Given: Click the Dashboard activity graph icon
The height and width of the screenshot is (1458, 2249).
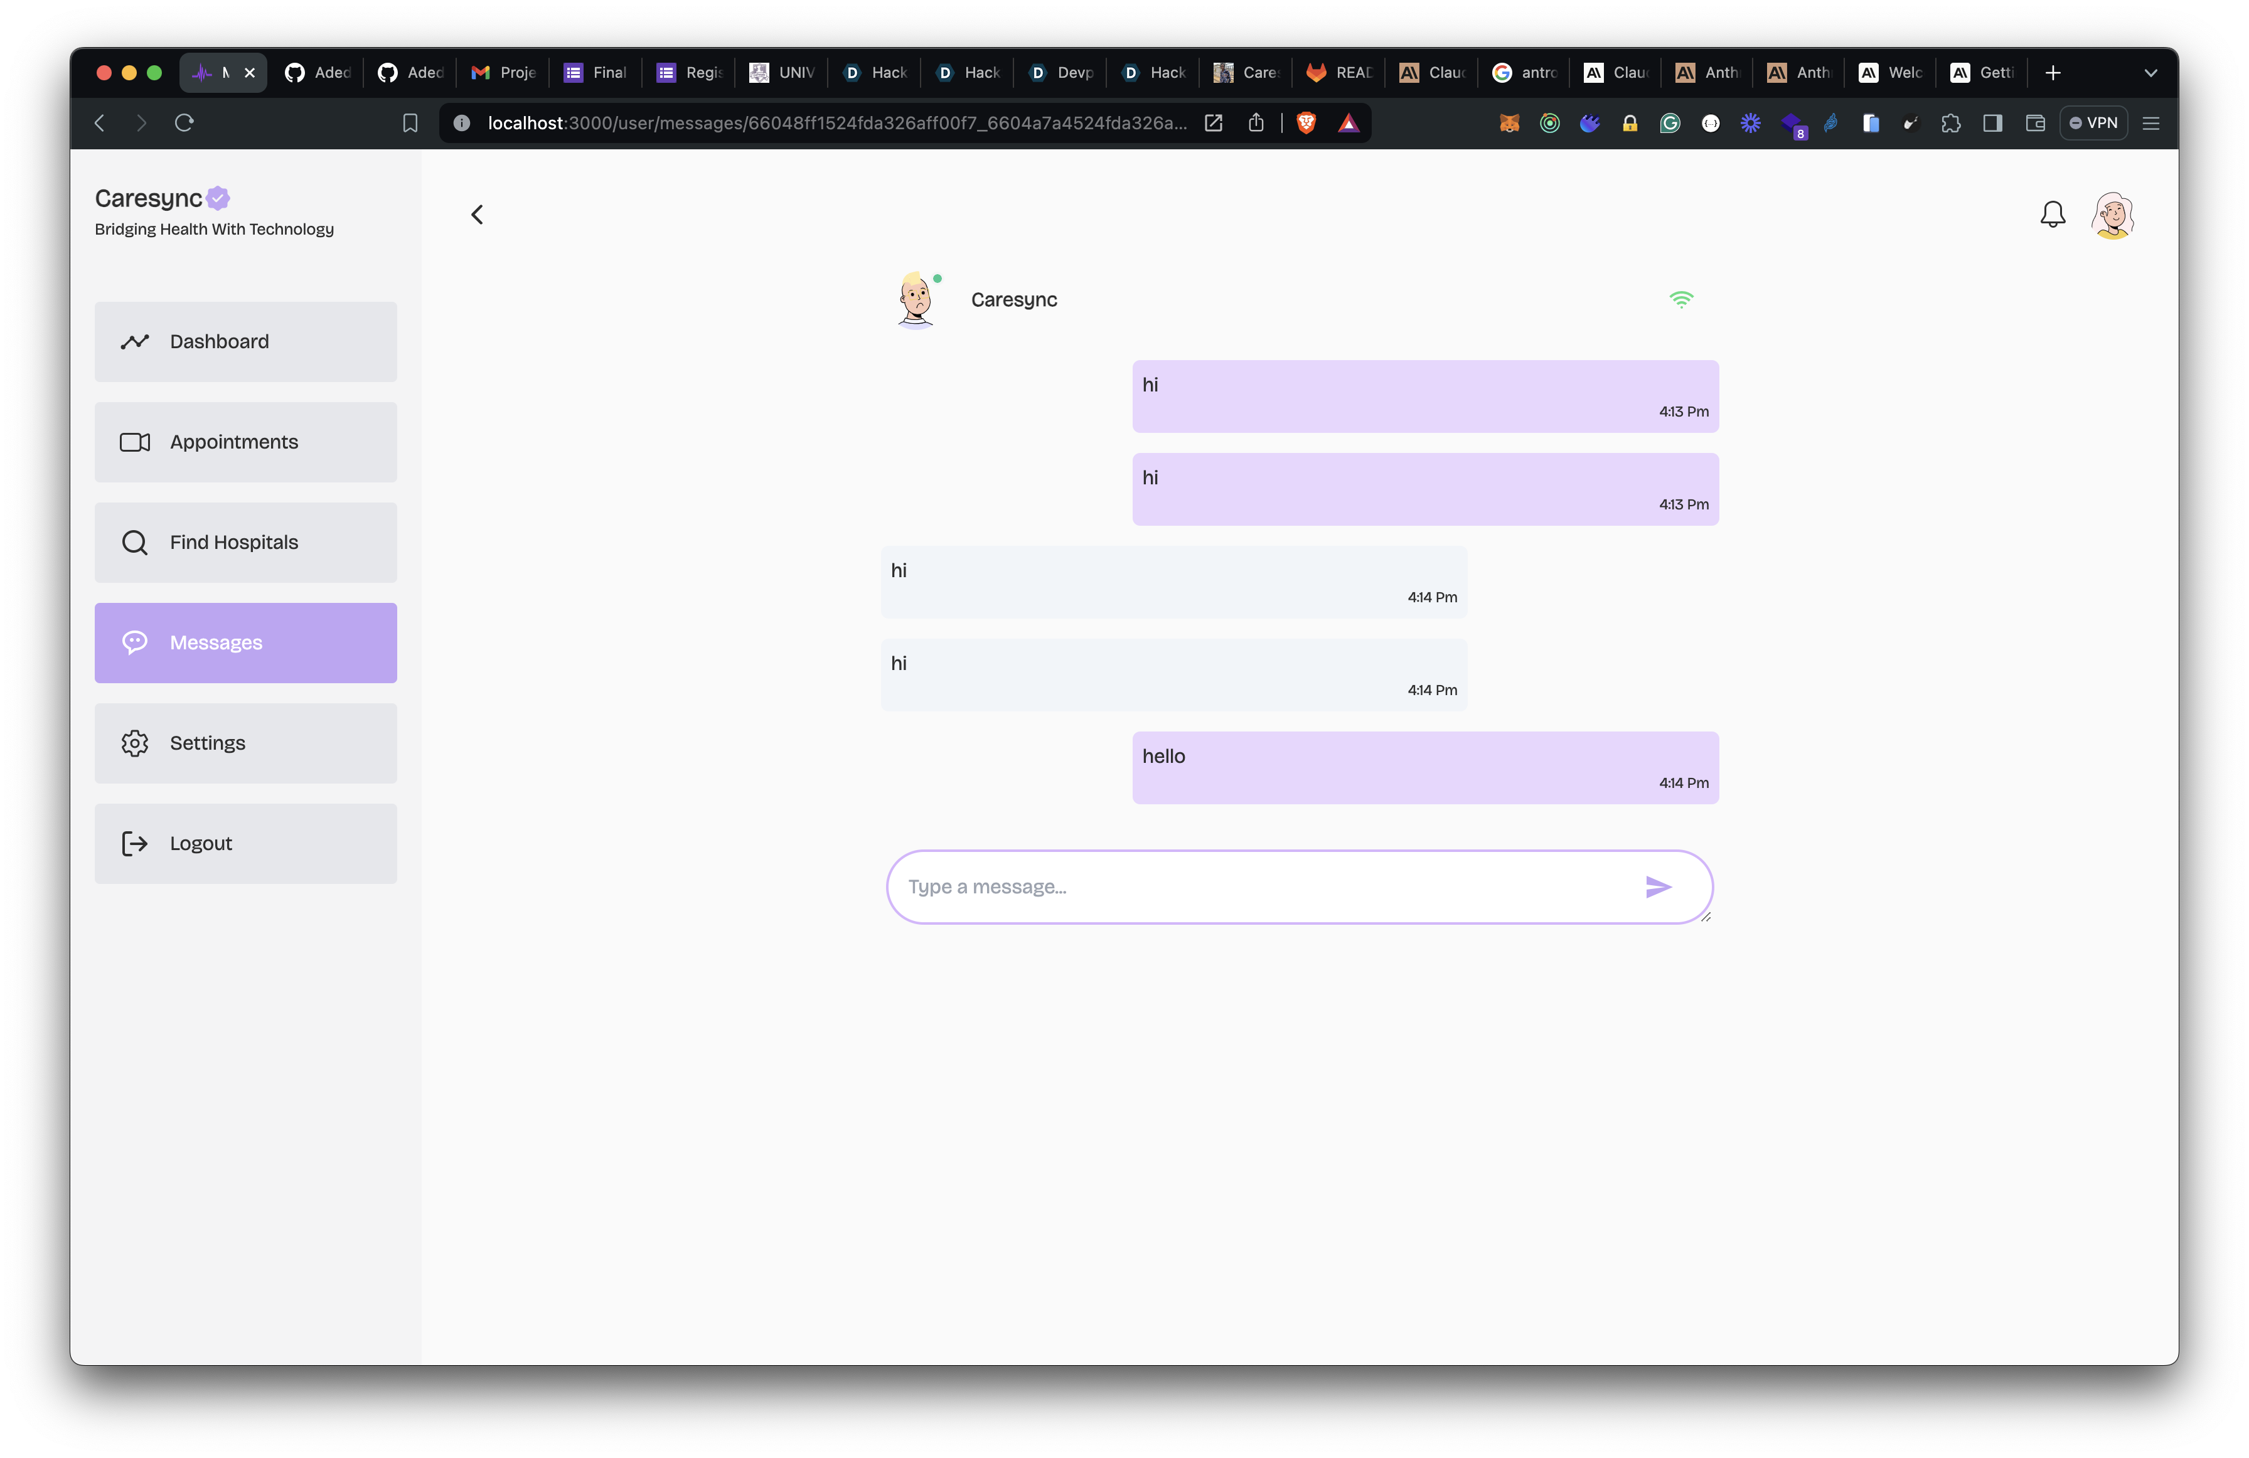Looking at the screenshot, I should coord(135,341).
